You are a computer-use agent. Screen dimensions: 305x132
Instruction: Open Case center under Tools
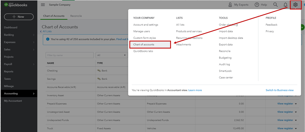pos(226,78)
